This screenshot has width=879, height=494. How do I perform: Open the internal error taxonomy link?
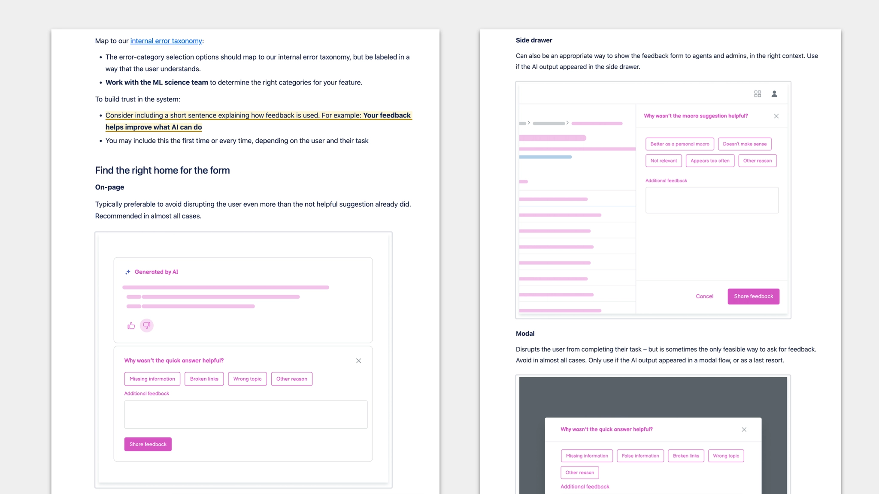(x=166, y=41)
